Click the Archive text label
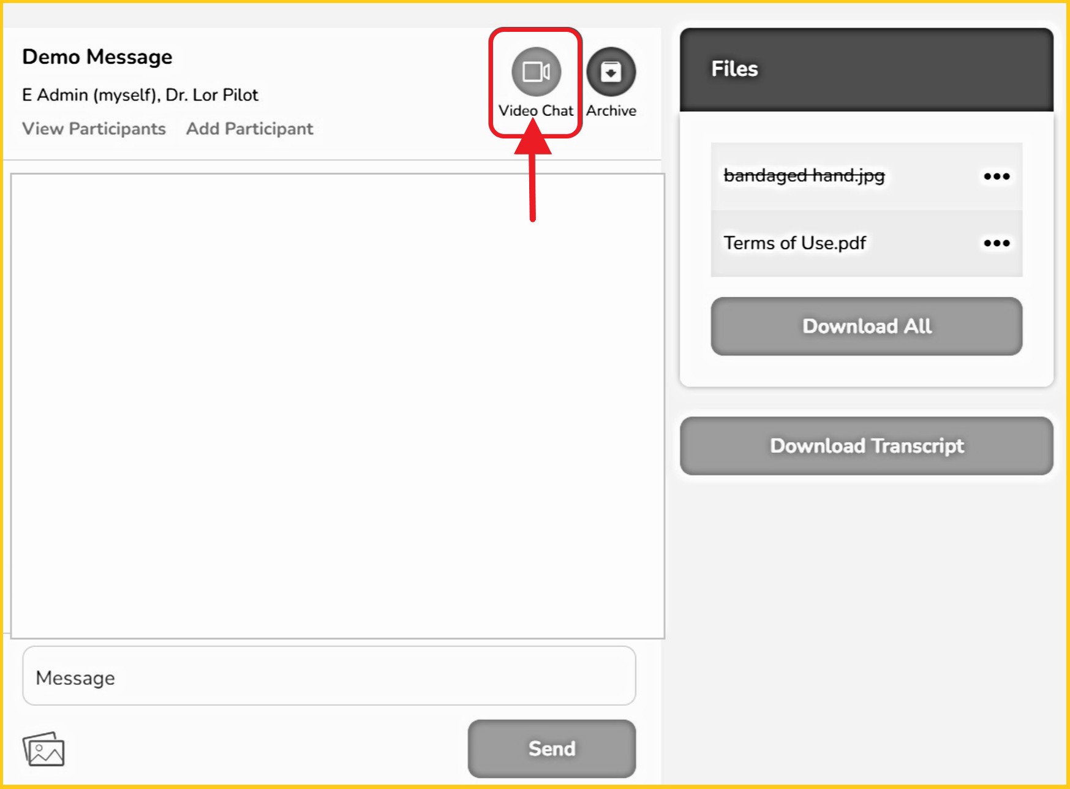1070x789 pixels. tap(611, 111)
